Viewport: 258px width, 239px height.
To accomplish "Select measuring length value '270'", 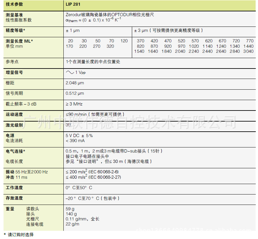I will (x=97, y=46).
